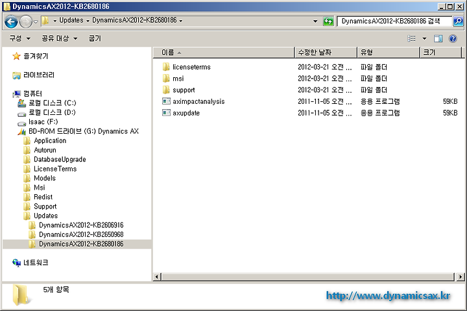Screen dimensions: 467x311
Task: Click the search input field
Action: point(394,21)
